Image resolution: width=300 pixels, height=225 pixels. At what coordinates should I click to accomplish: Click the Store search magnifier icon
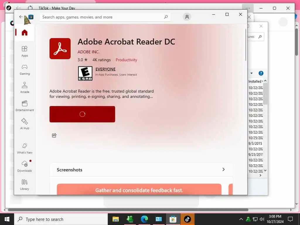click(166, 17)
